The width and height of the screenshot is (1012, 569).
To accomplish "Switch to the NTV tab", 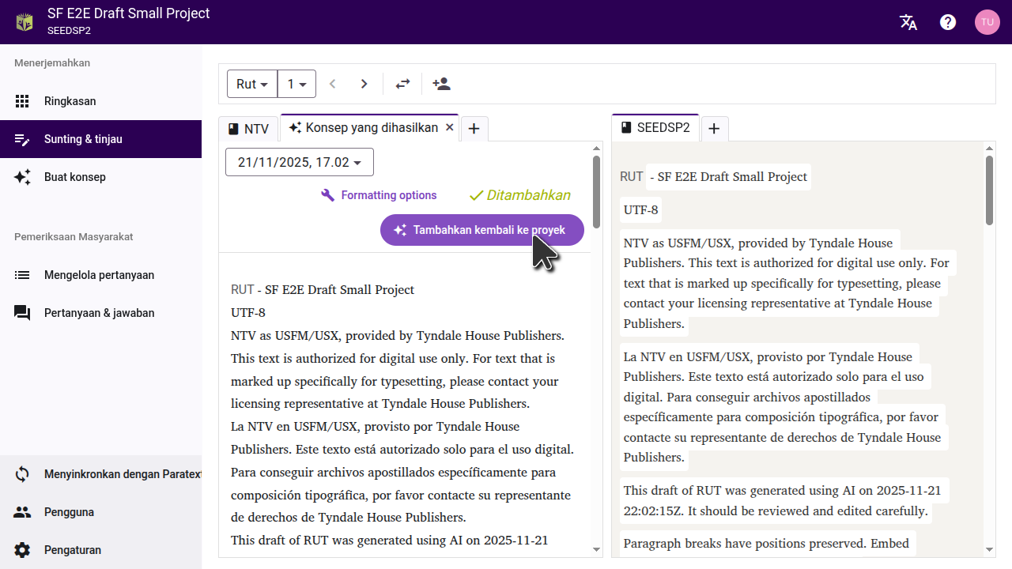I will click(x=248, y=129).
